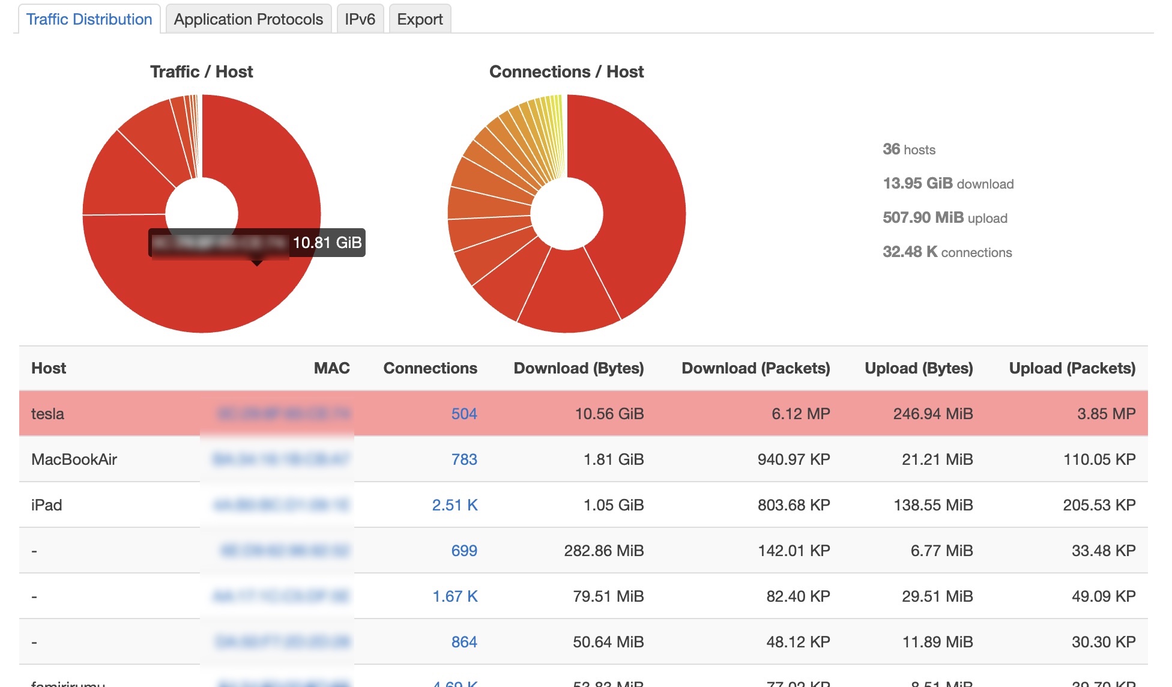
Task: Click iPad's 2.51 K connections link
Action: tap(455, 505)
